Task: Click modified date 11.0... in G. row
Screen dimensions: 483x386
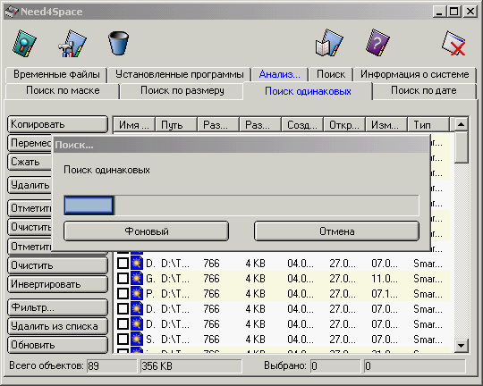Action: (x=385, y=279)
